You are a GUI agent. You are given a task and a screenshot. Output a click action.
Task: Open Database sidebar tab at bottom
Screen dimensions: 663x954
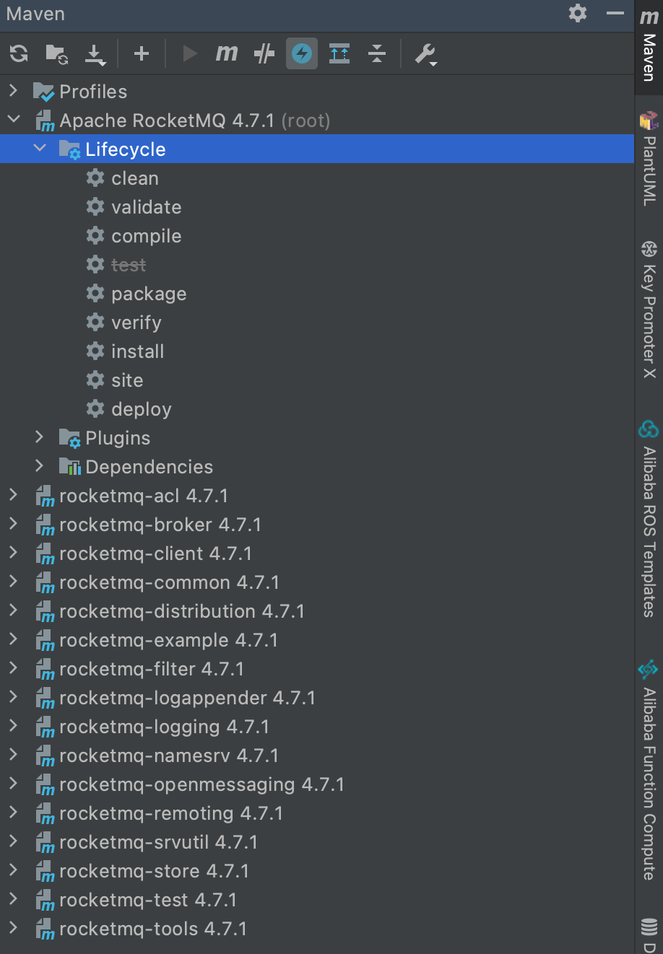649,935
